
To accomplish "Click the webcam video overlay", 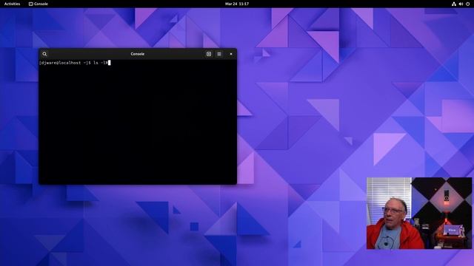I will [419, 214].
